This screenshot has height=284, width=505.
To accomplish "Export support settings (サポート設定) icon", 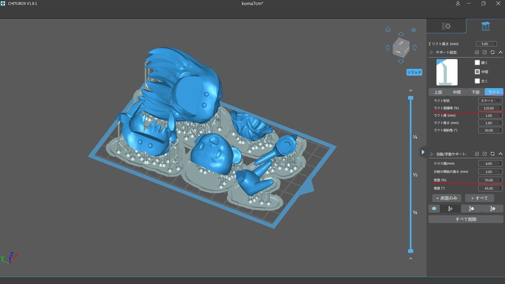I will click(485, 52).
